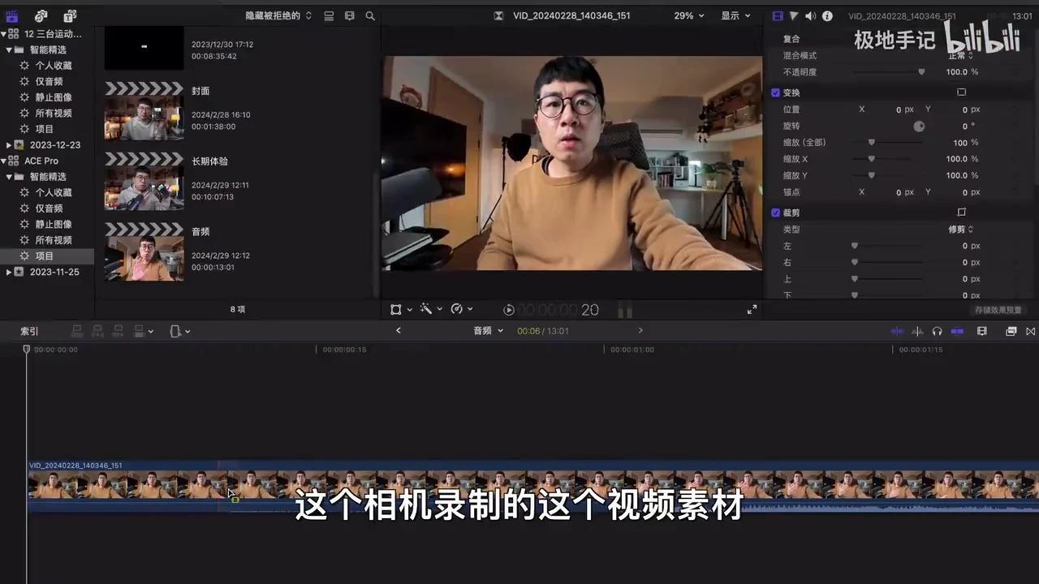Screen dimensions: 1039x584
Task: Click the Crop on-screen controls icon
Action: (x=961, y=213)
